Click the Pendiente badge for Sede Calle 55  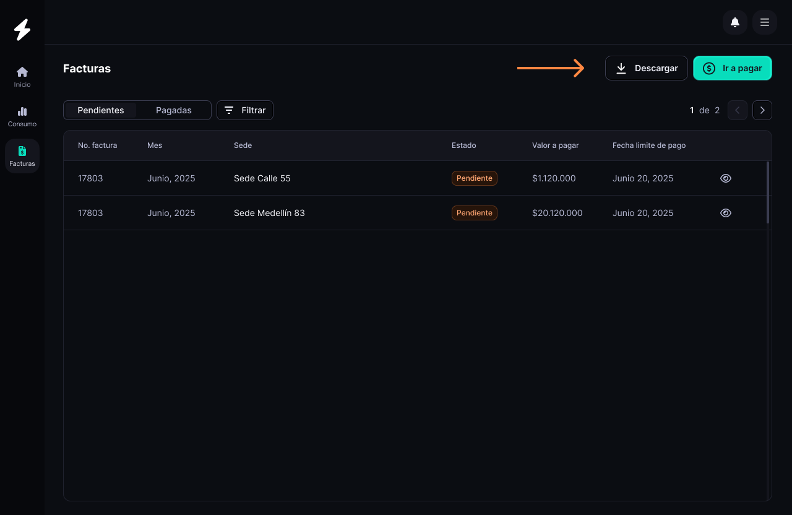coord(475,178)
